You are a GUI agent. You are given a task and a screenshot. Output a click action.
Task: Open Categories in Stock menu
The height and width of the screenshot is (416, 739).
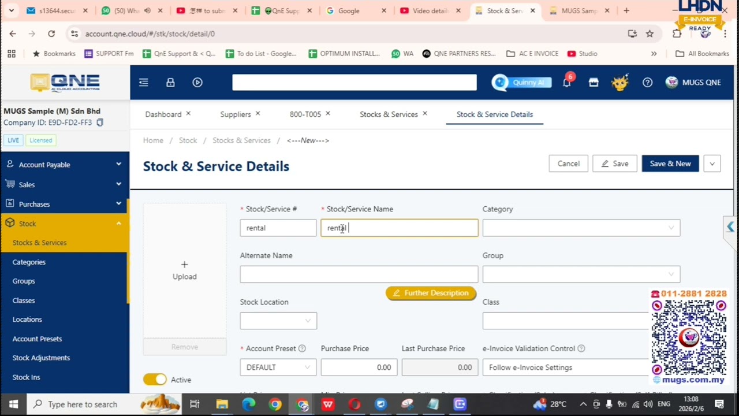[x=29, y=262]
